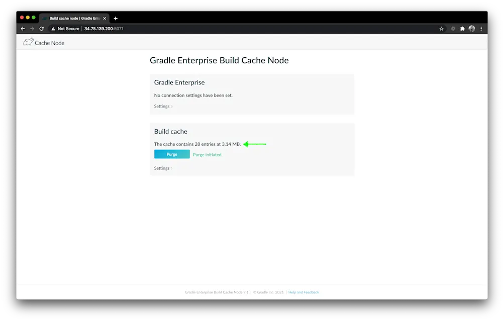Click the Purge initiated status message
The width and height of the screenshot is (504, 321).
207,154
